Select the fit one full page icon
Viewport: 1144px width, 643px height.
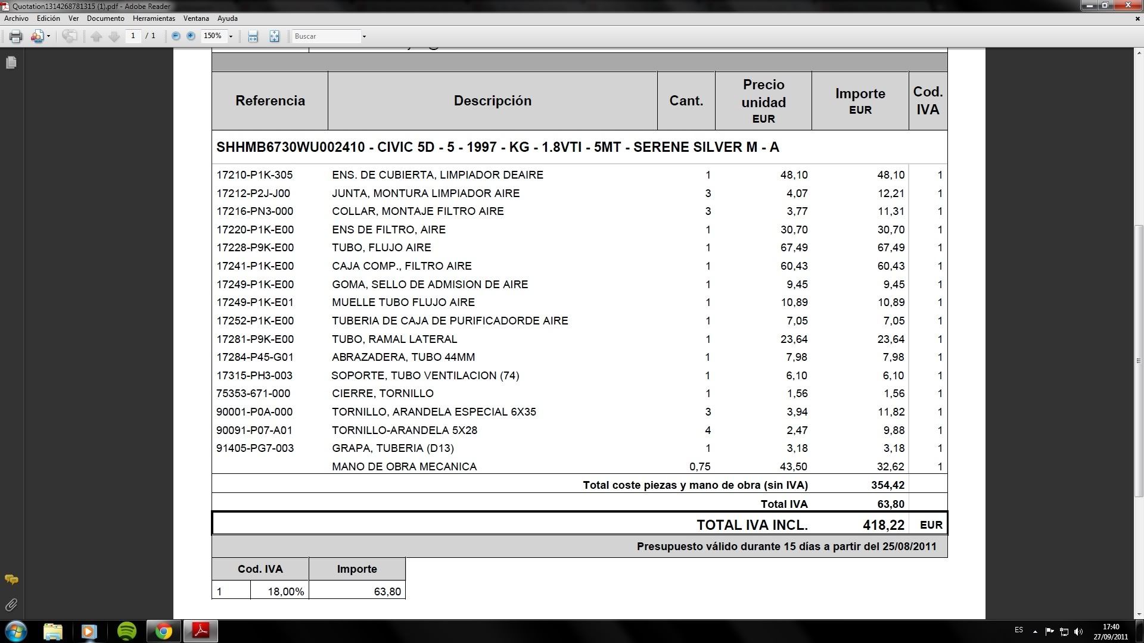274,36
